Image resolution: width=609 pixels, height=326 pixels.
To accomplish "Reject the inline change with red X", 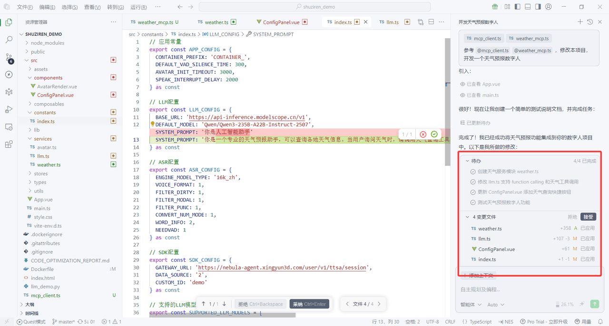I will click(423, 134).
